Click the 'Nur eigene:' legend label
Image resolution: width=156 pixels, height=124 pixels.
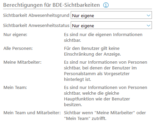click(x=15, y=35)
